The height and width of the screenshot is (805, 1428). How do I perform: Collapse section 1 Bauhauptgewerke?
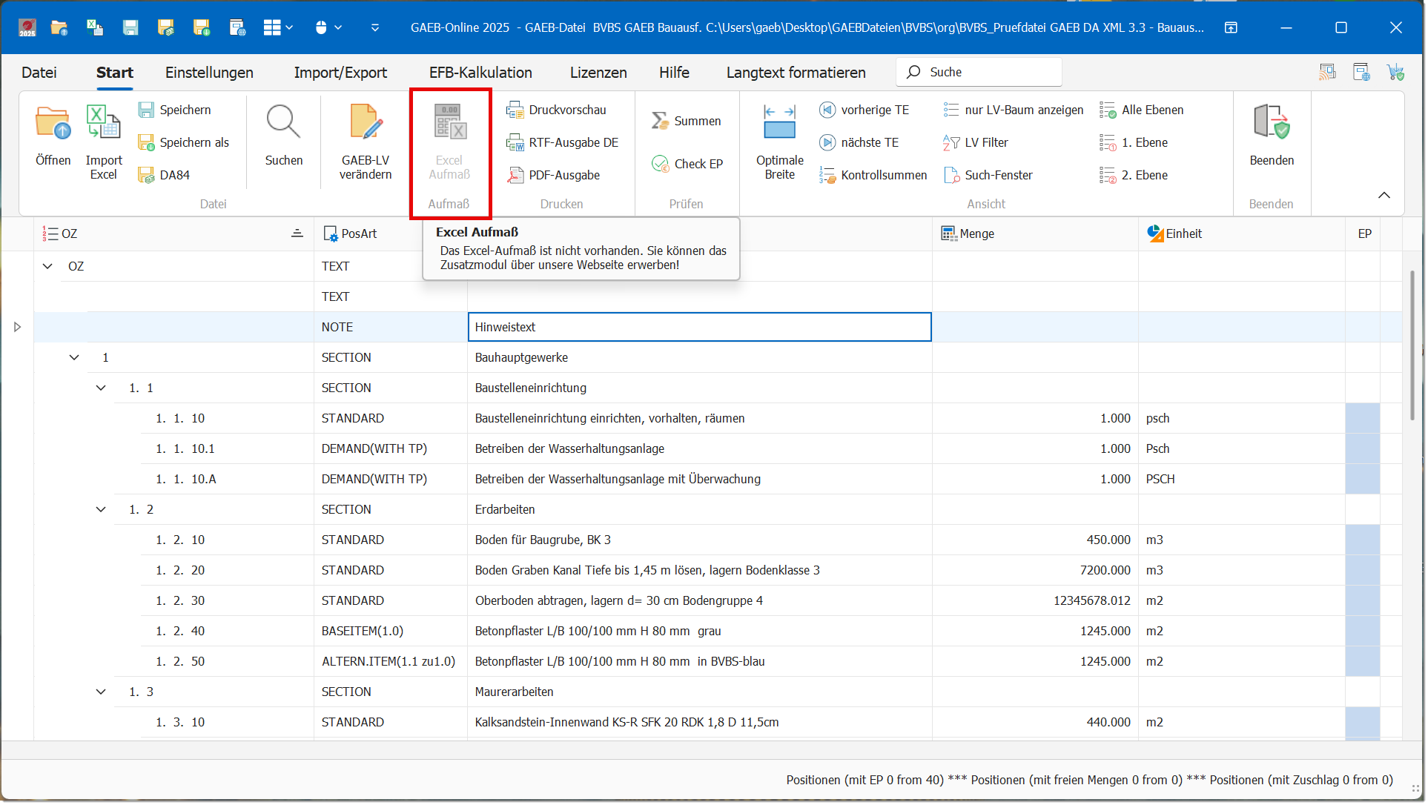tap(74, 358)
